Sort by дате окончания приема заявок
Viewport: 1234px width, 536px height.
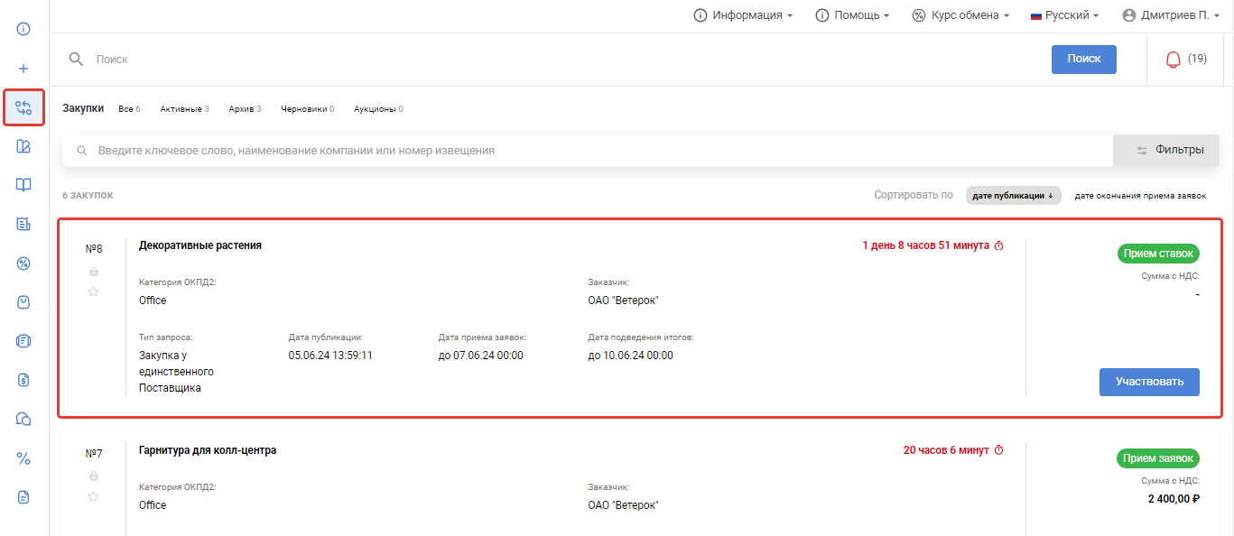tap(1139, 196)
